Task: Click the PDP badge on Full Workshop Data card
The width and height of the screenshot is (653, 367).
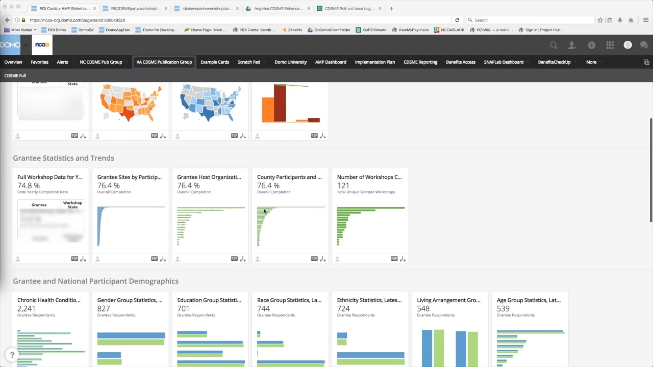Action: tap(74, 259)
